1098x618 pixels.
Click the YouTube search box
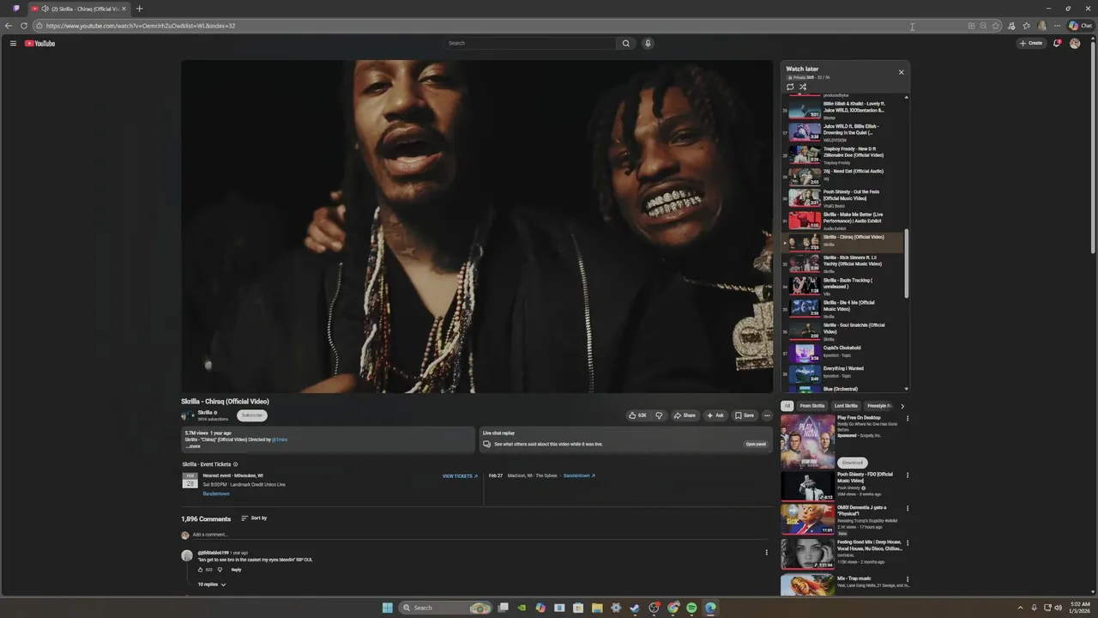point(530,43)
